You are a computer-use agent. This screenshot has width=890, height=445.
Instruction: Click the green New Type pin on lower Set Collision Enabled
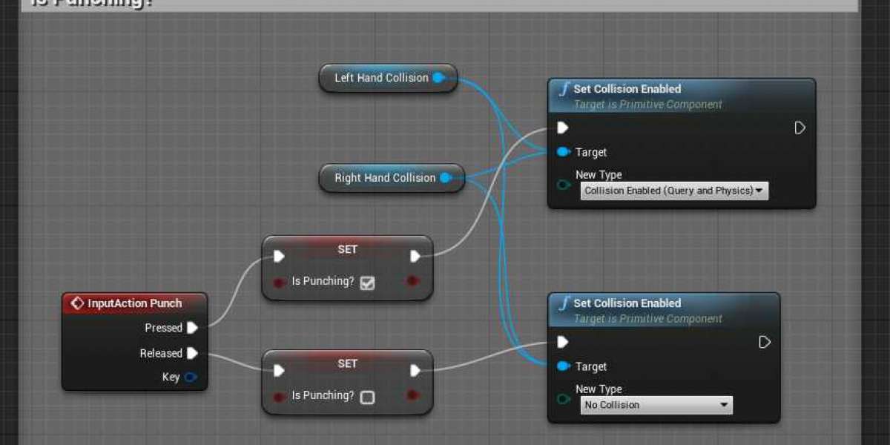[564, 396]
